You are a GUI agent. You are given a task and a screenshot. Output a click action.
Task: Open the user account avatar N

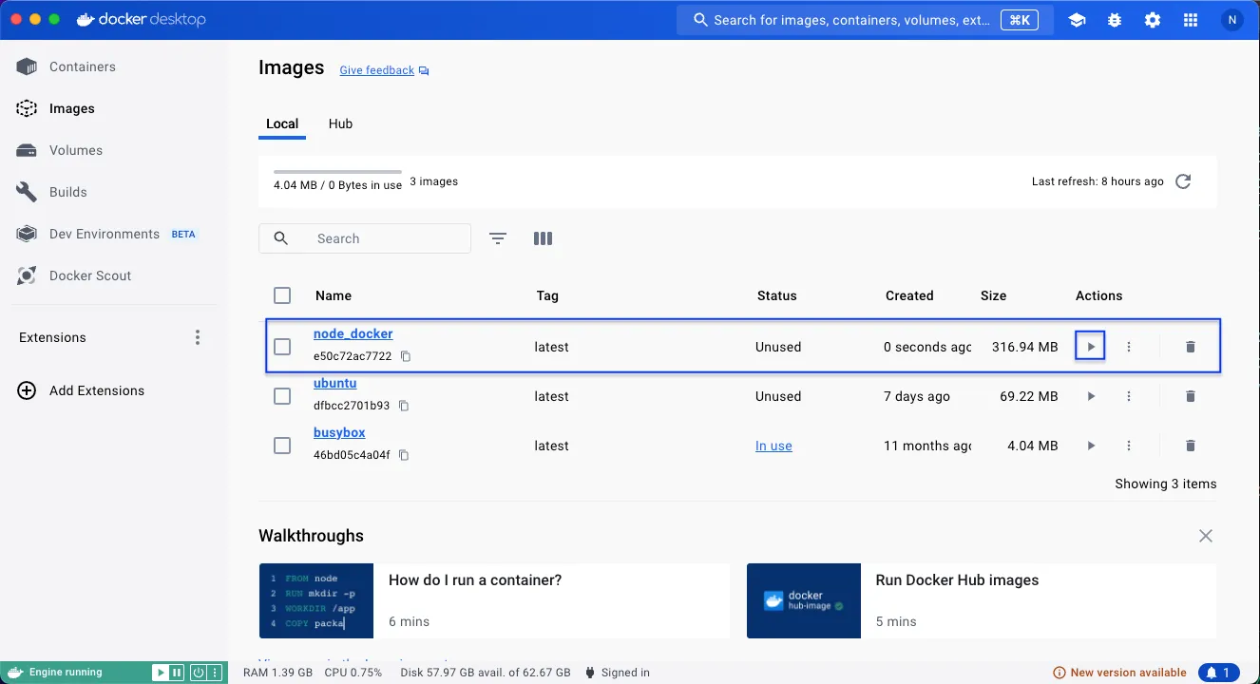(1232, 20)
